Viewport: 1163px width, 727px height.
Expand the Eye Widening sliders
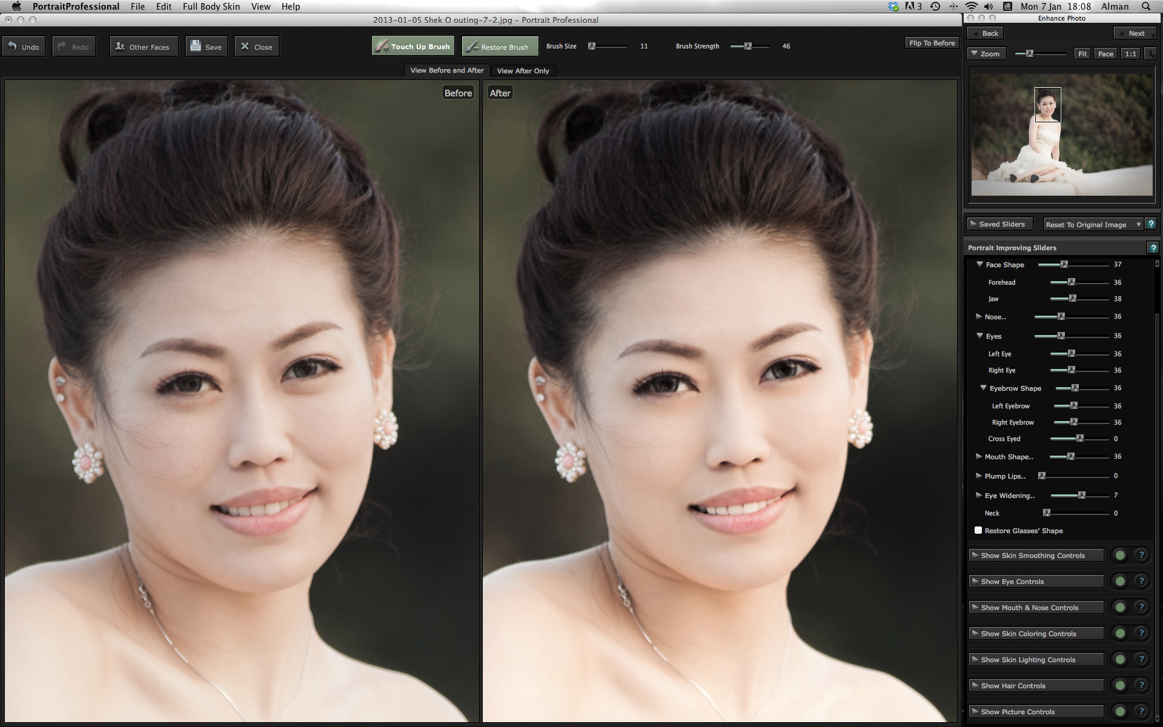[x=978, y=495]
